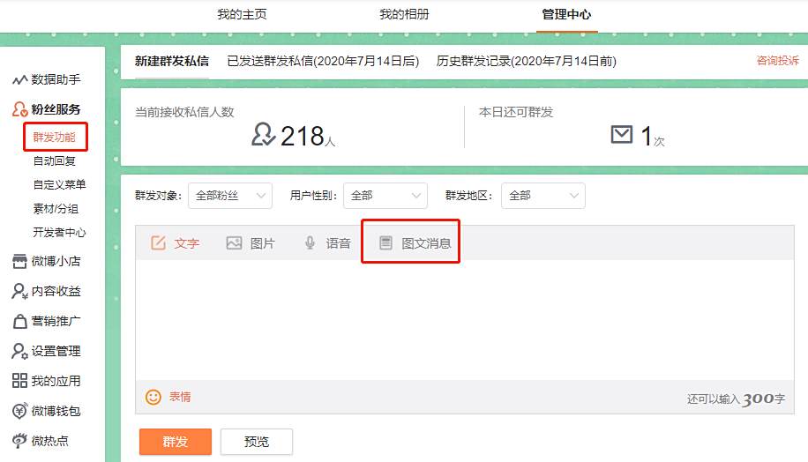The width and height of the screenshot is (808, 462).
Task: Click the envelope icon for remaining sends
Action: pos(622,135)
